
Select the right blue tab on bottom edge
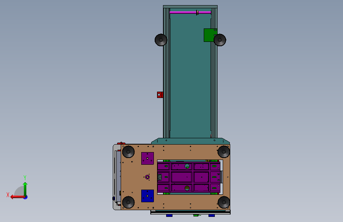[x=212, y=215]
